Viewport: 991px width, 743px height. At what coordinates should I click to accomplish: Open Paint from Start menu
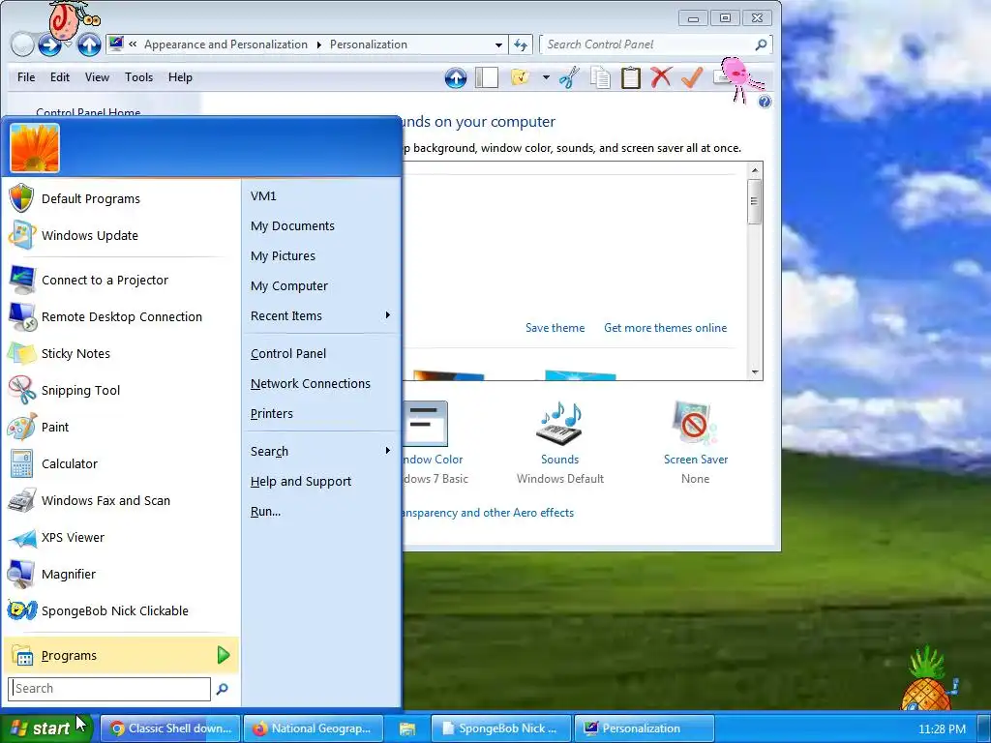(120, 427)
